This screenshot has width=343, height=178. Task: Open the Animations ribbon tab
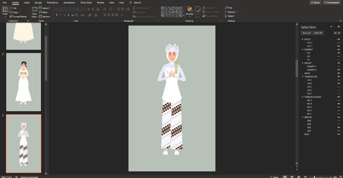click(69, 3)
